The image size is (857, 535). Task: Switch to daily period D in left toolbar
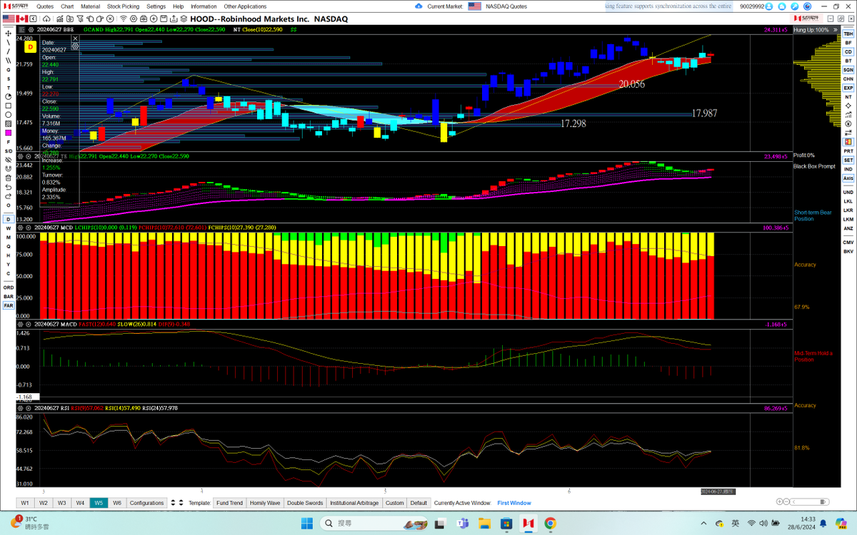tap(9, 219)
